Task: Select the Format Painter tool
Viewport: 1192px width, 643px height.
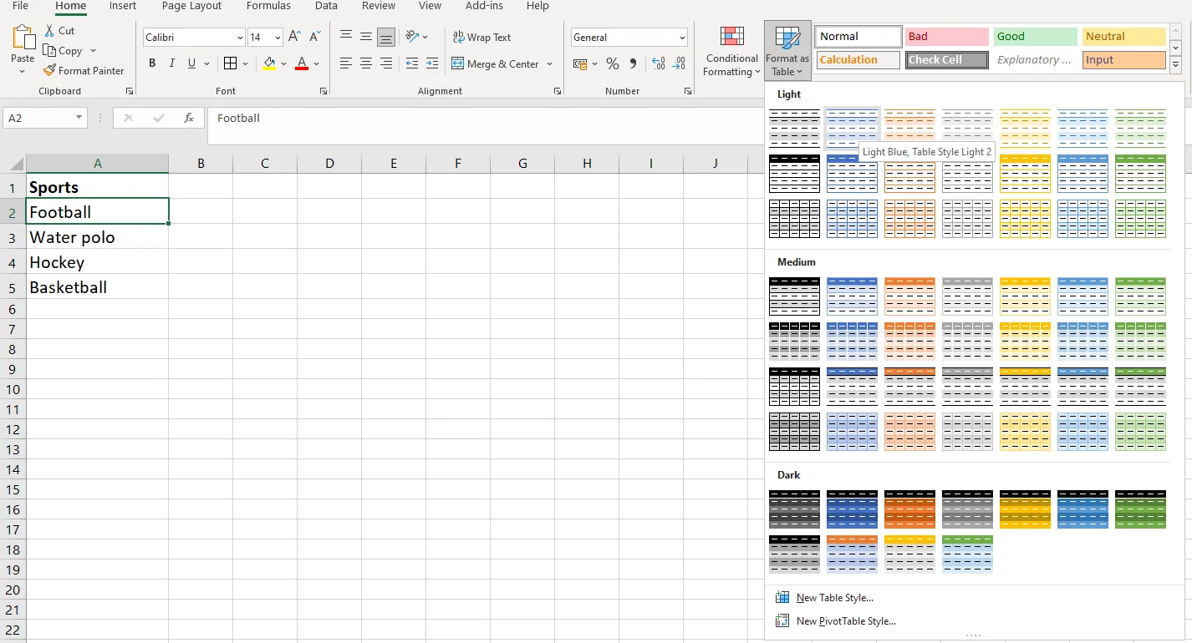Action: pyautogui.click(x=84, y=70)
